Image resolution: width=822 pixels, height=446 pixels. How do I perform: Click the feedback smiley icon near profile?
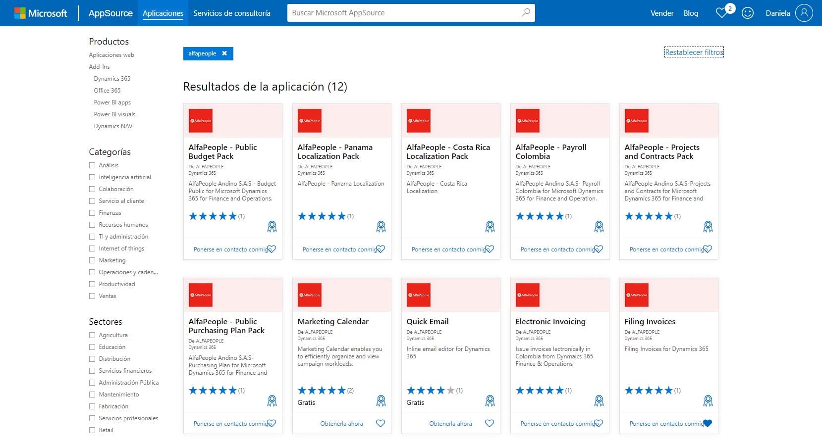tap(748, 13)
